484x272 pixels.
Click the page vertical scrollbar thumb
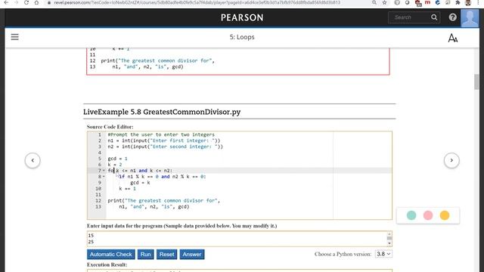(x=477, y=82)
